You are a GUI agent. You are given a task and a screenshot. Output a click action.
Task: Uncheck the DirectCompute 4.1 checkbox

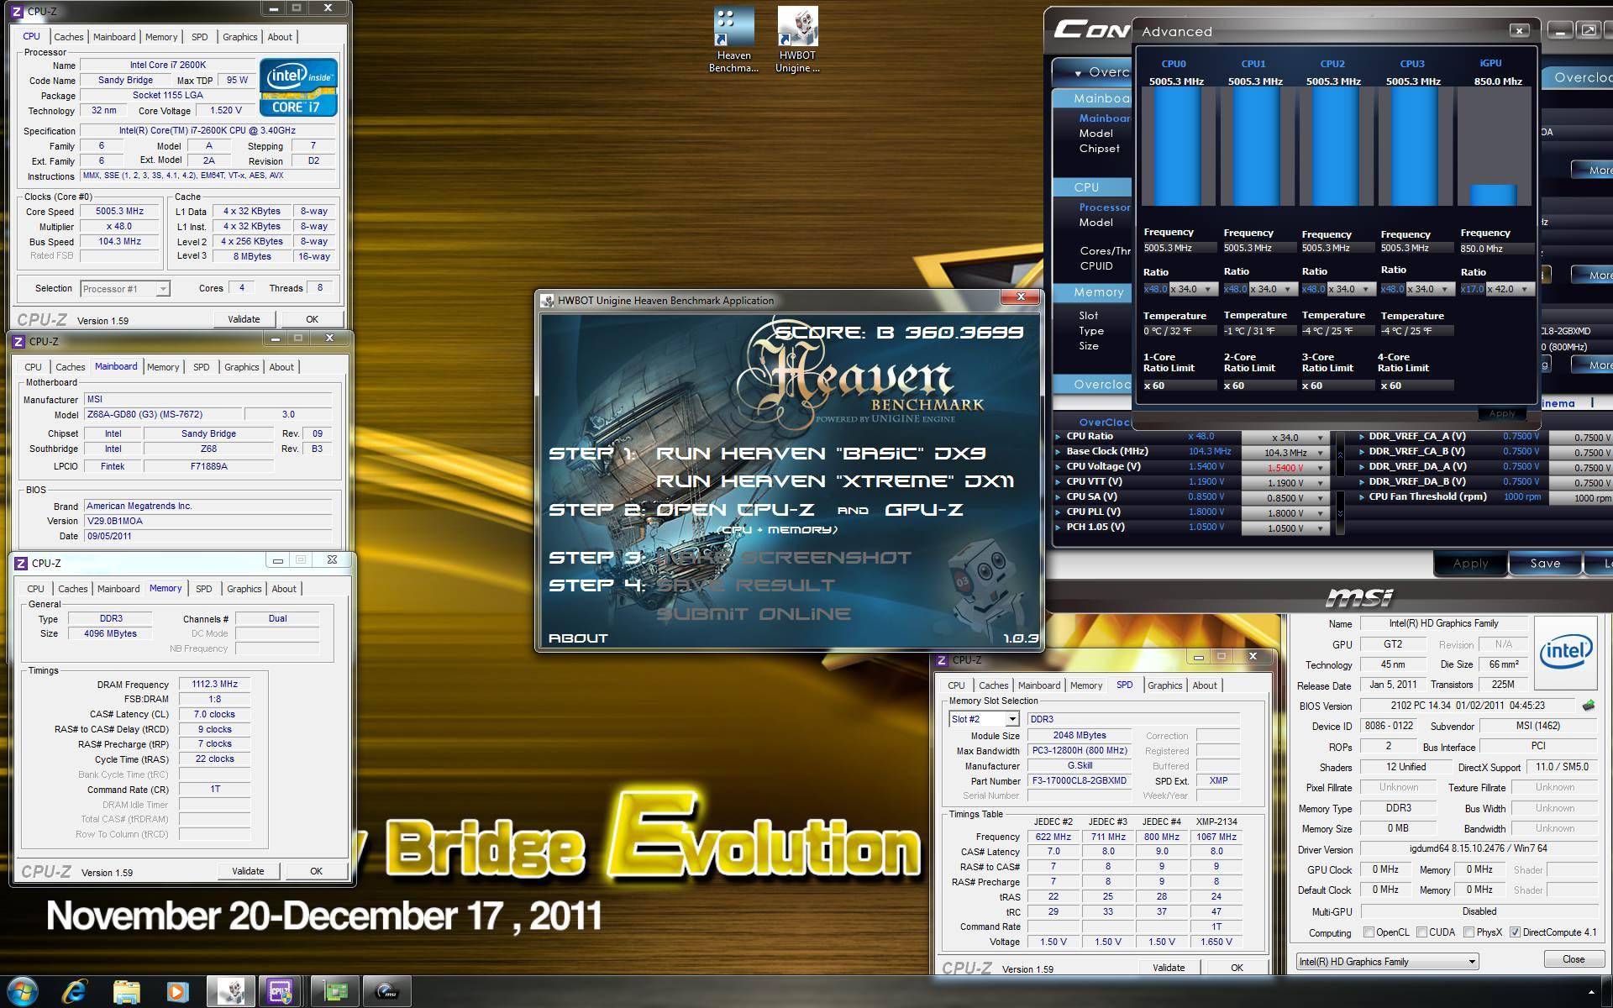coord(1515,932)
